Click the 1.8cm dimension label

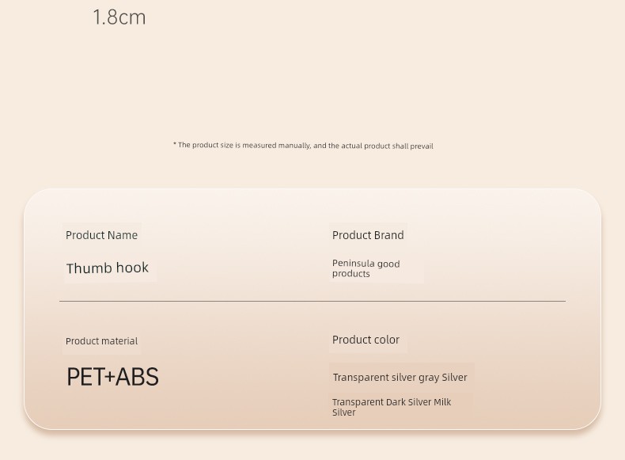[x=119, y=17]
